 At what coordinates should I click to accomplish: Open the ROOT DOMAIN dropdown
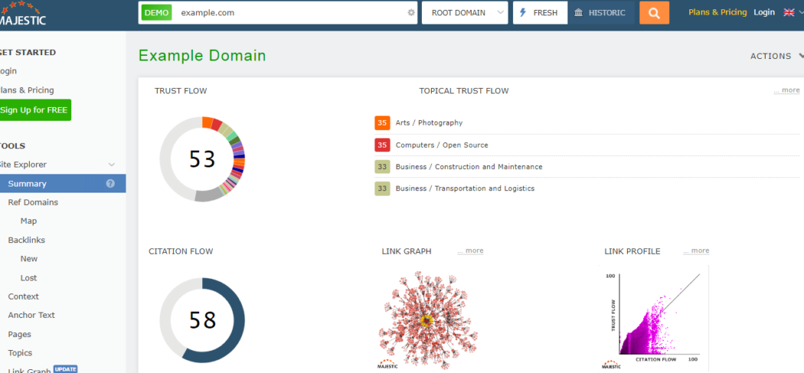coord(465,13)
